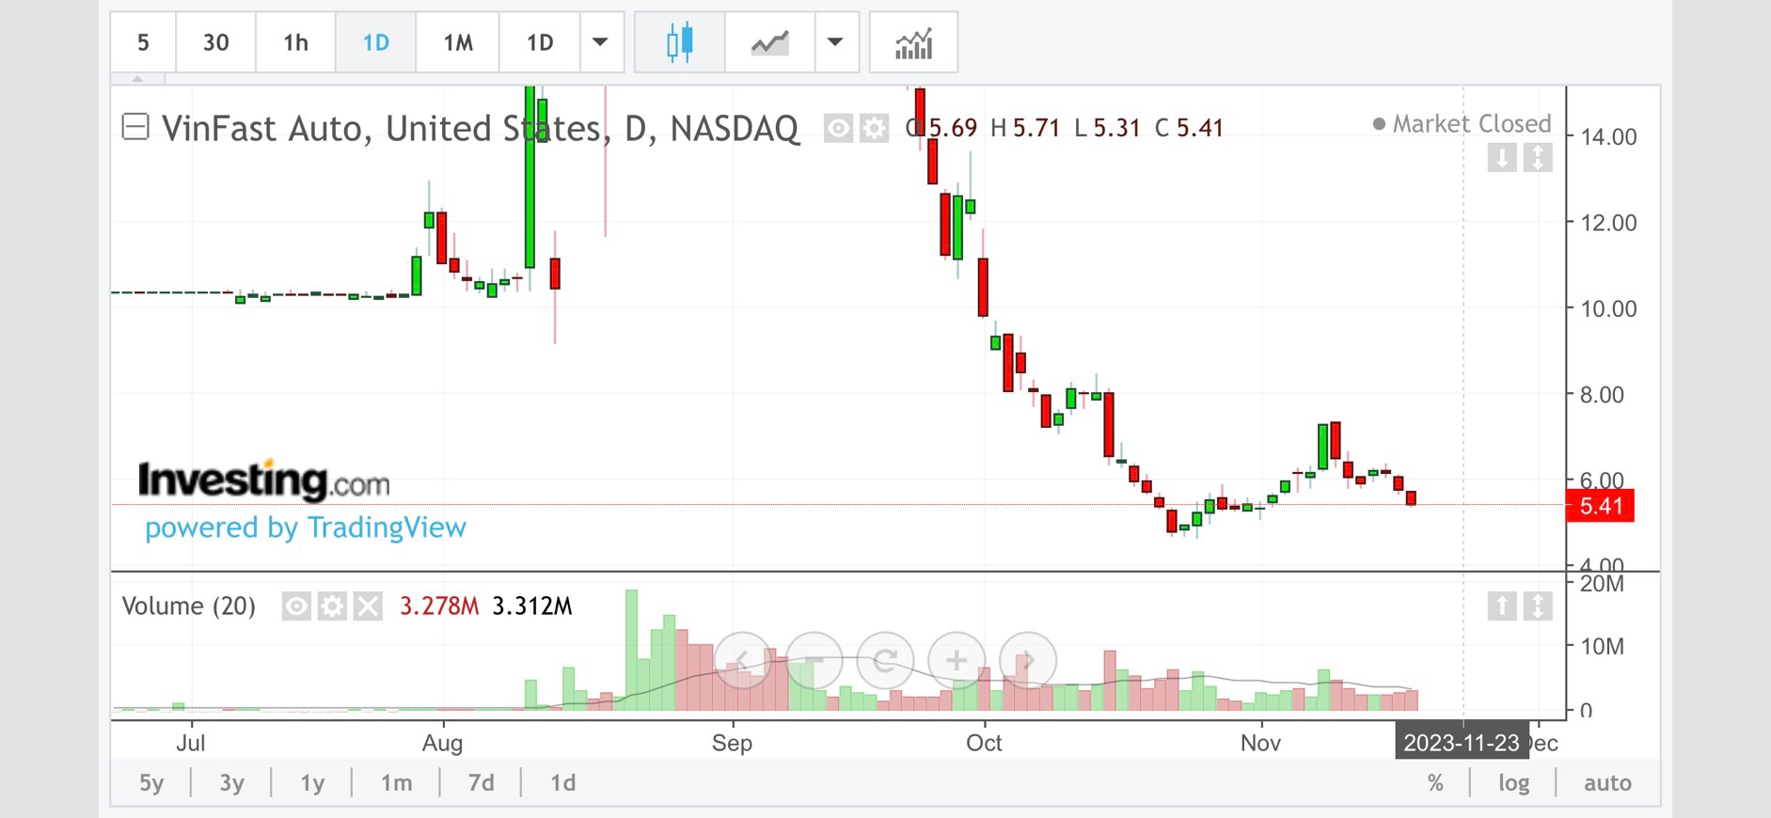Viewport: 1771px width, 818px height.
Task: Click the 12.00 price axis label
Action: tap(1608, 223)
